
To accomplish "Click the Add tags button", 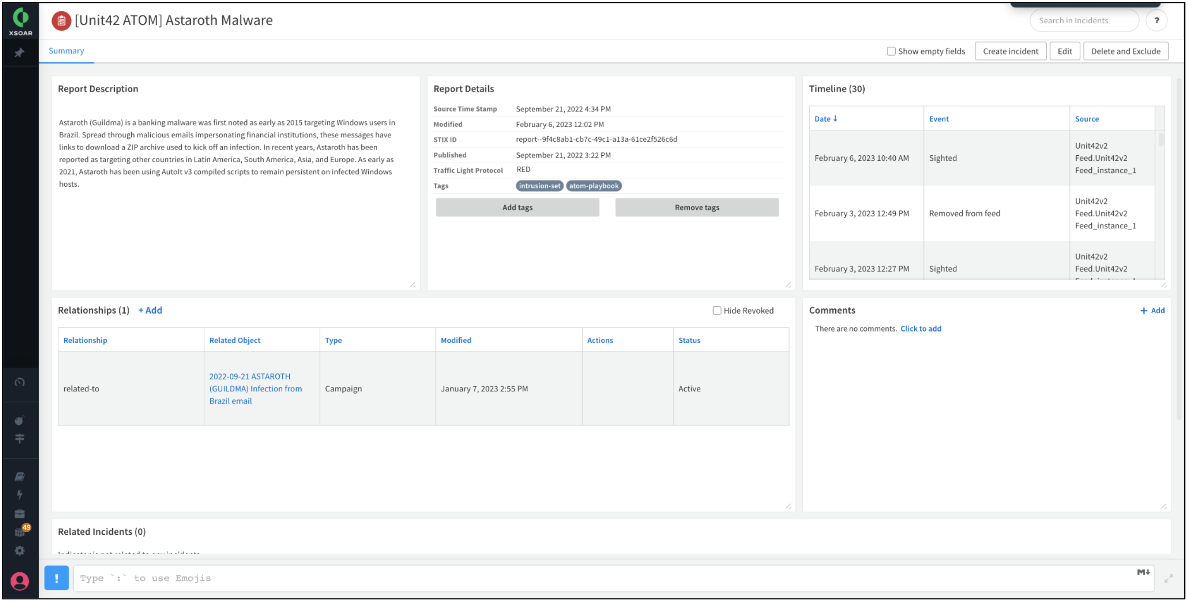I will (518, 207).
